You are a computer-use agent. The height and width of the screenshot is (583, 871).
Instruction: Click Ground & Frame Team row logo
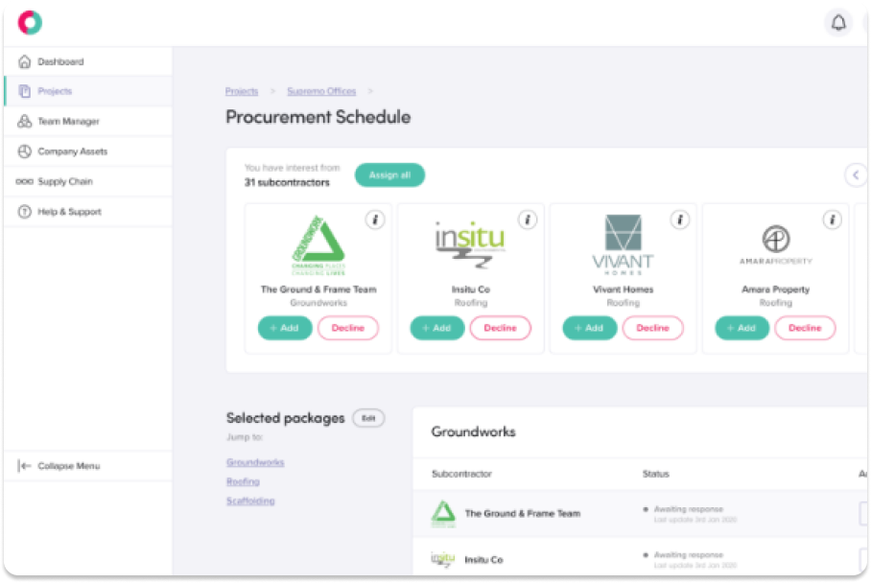443,514
